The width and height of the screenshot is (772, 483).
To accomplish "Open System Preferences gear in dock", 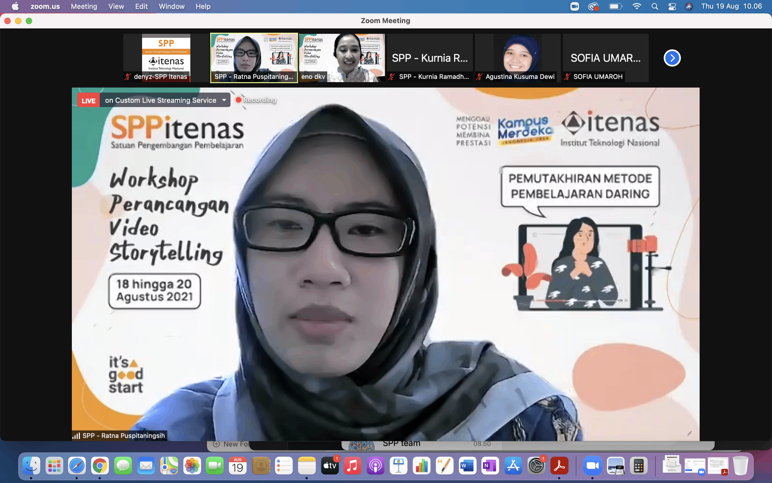I will click(x=536, y=466).
